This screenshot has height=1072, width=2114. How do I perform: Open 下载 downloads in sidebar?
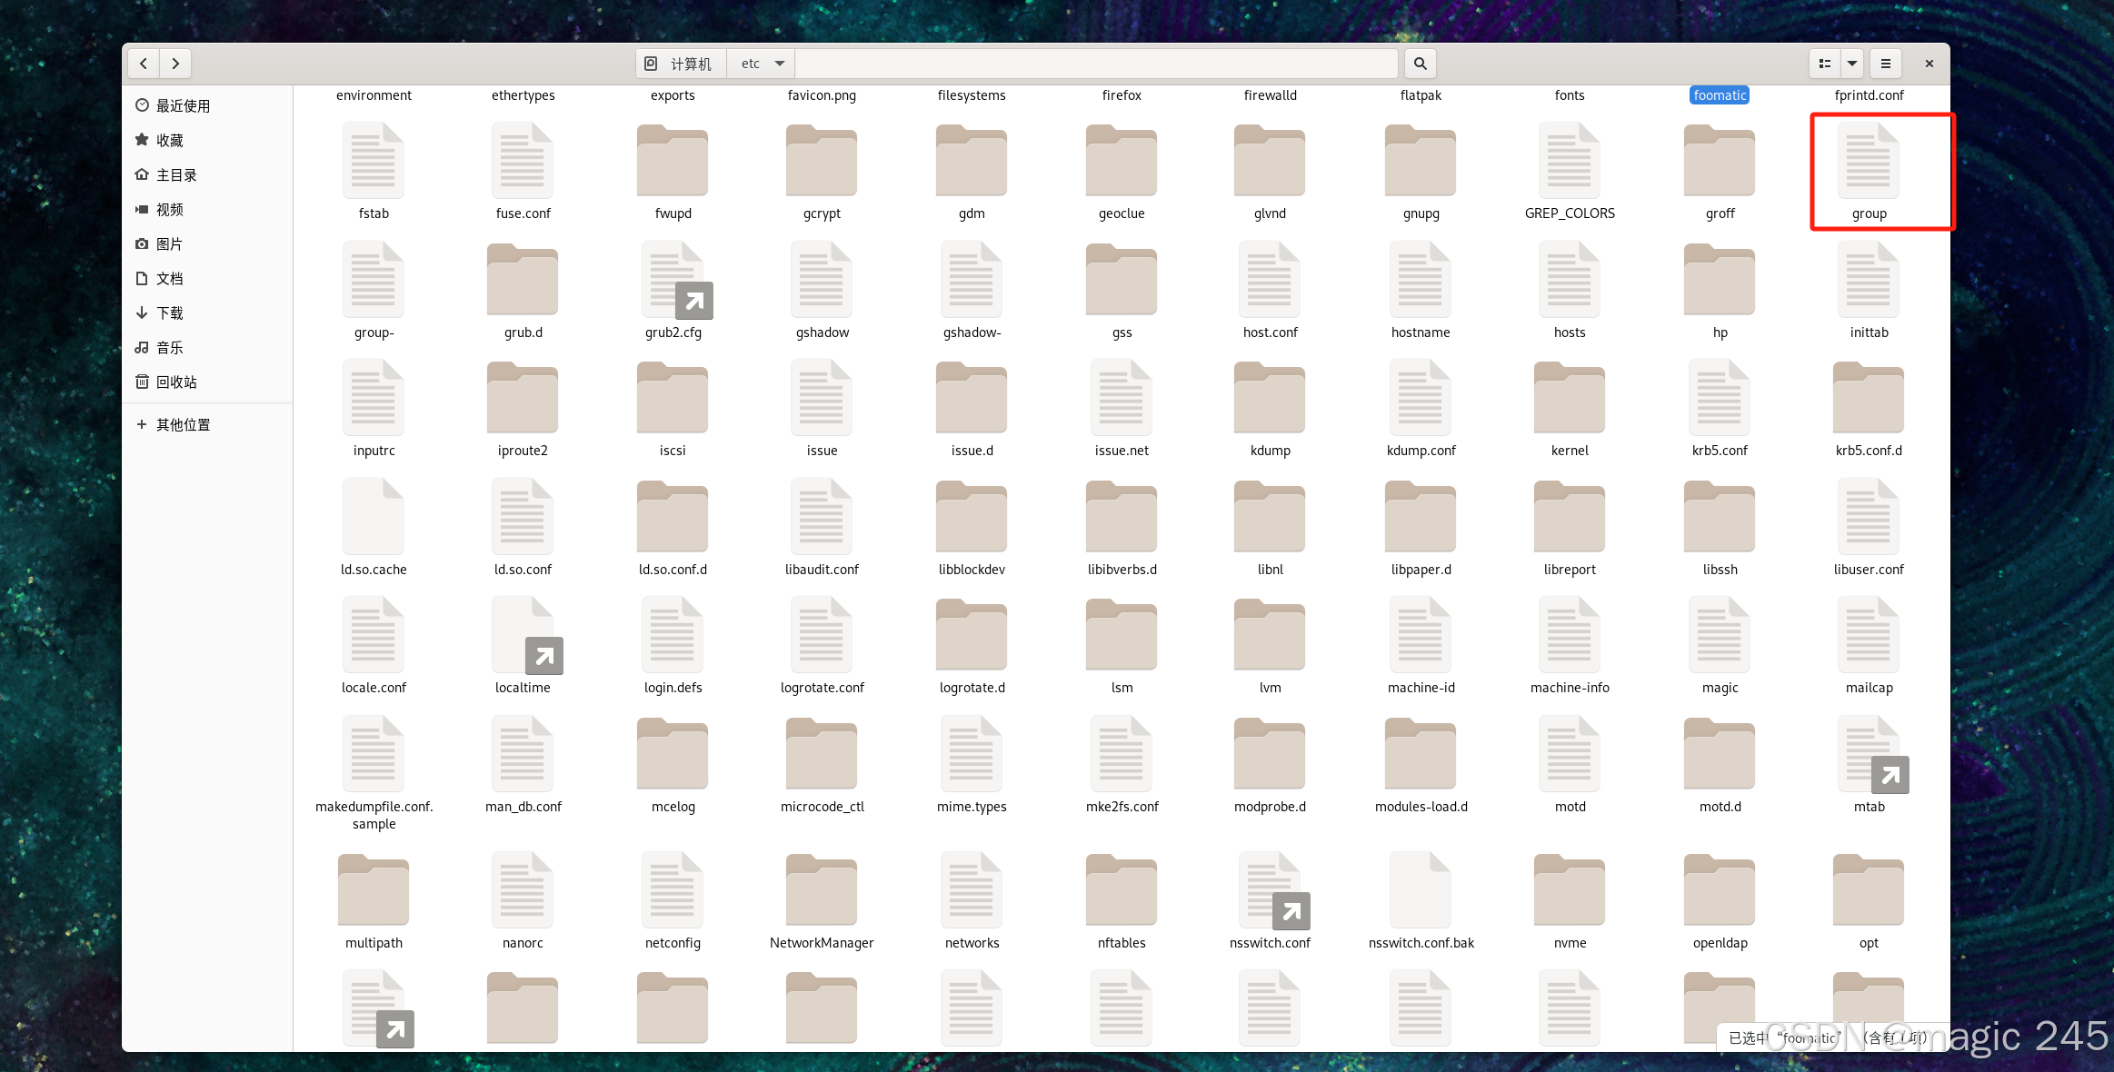[x=169, y=313]
